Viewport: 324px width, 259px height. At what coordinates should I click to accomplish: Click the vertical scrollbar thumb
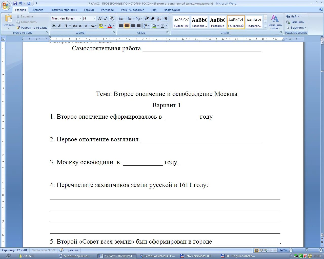point(322,71)
